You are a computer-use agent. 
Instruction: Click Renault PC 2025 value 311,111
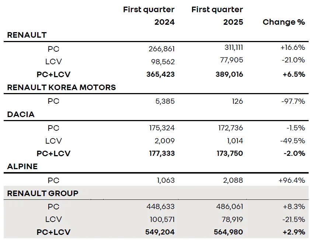pos(234,47)
